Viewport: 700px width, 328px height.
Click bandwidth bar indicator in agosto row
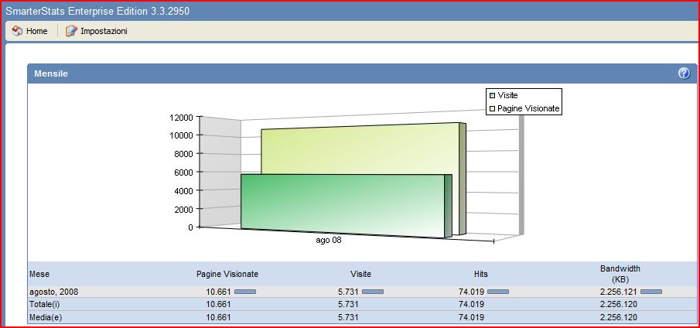pyautogui.click(x=651, y=292)
